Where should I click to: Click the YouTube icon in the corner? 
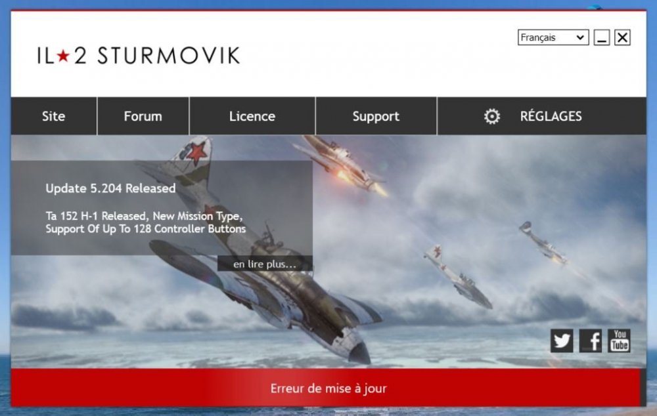tap(618, 340)
